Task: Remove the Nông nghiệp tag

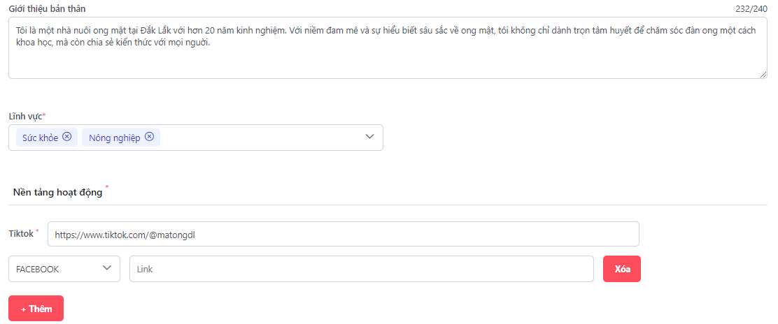Action: click(150, 137)
